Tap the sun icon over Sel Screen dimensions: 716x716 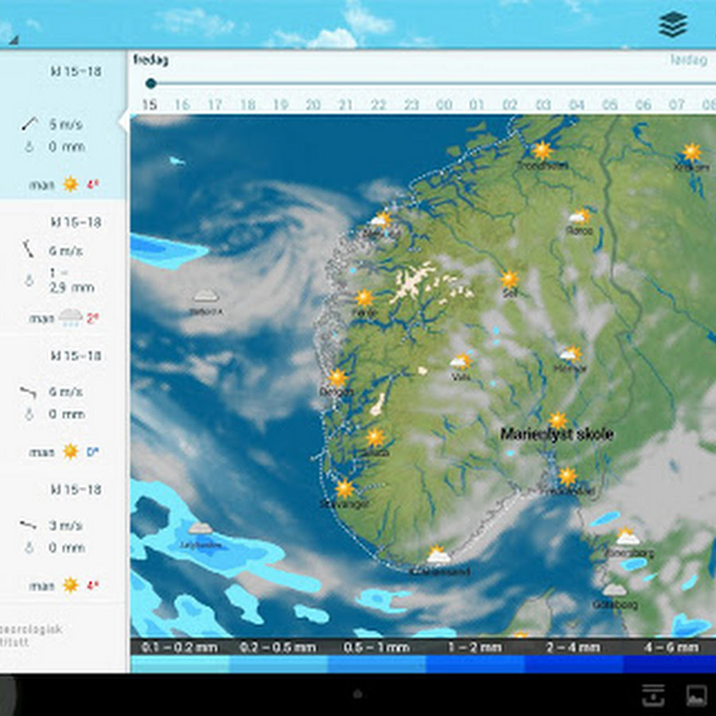(x=509, y=279)
